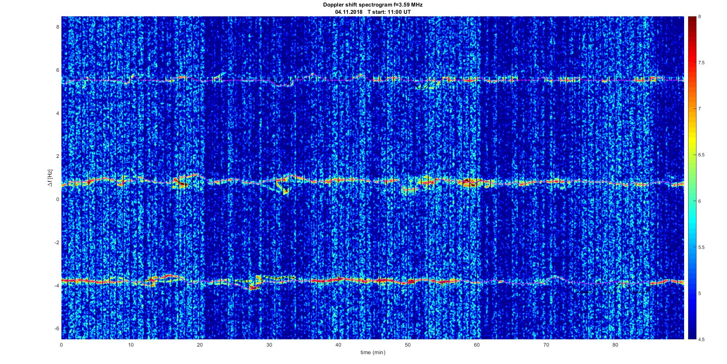
Task: Click x-axis tick label '80'
Action: pos(615,345)
